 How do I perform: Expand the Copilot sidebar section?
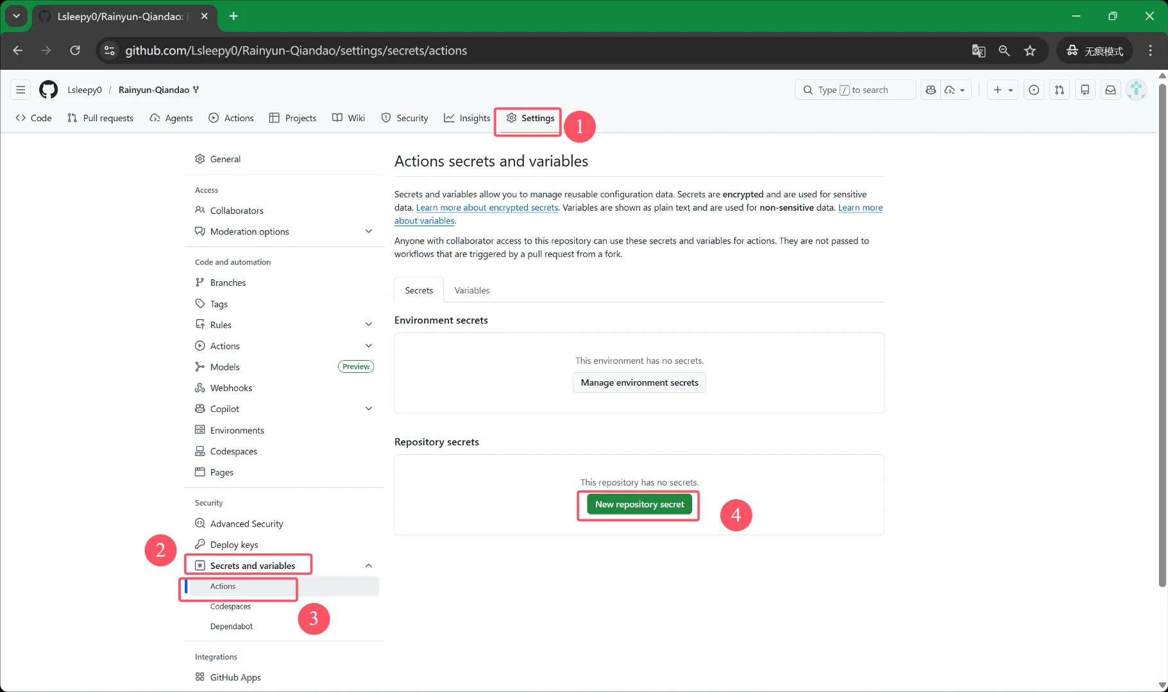pyautogui.click(x=368, y=409)
